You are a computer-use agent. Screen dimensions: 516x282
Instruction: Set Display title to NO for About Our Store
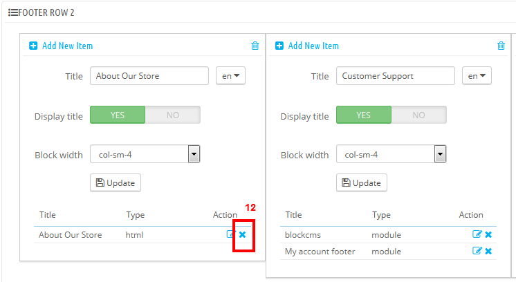pyautogui.click(x=173, y=115)
